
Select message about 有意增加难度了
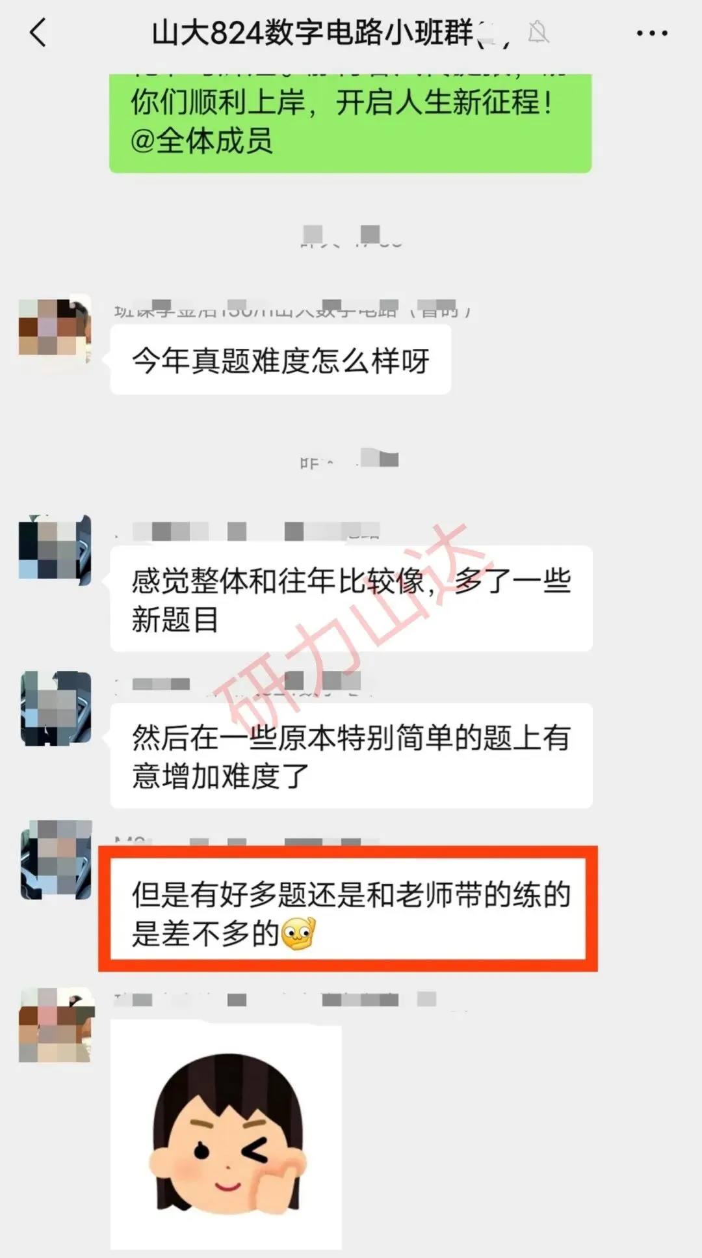[x=351, y=756]
